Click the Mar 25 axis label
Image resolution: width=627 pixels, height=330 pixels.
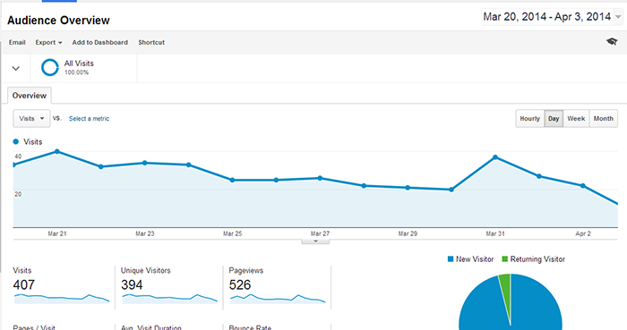coord(232,233)
